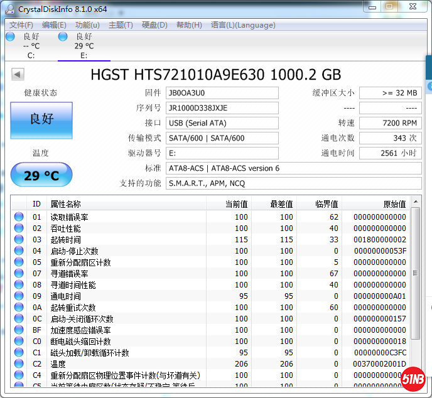Click the 序列号 serial number field
Image resolution: width=432 pixels, height=398 pixels.
coord(222,108)
